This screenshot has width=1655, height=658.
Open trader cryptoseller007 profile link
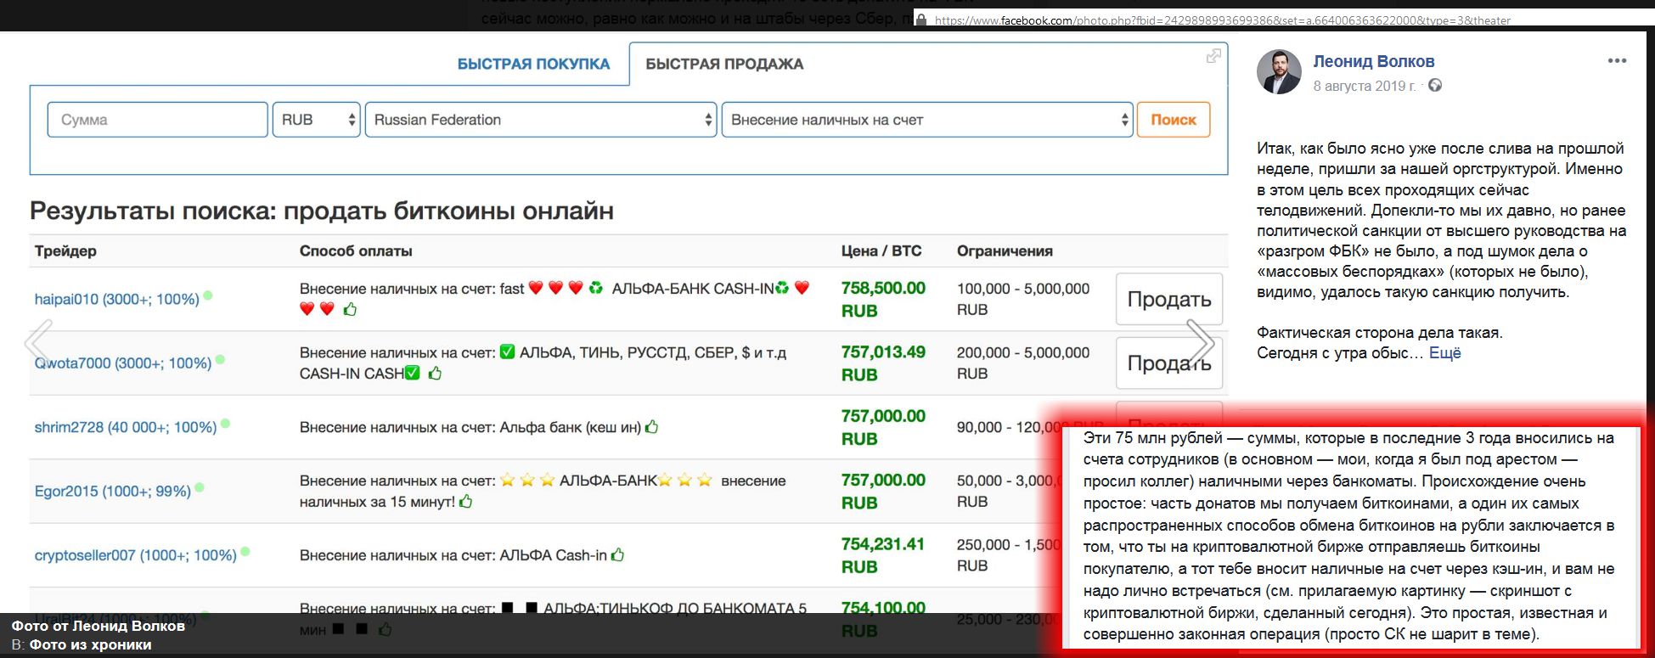click(136, 555)
